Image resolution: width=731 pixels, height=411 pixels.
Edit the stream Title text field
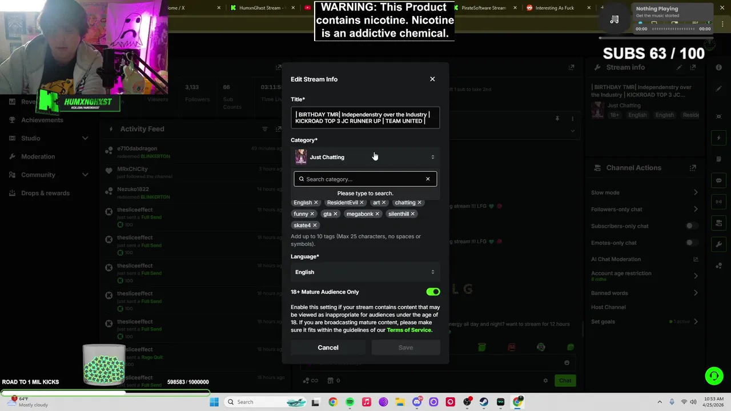[x=365, y=118]
